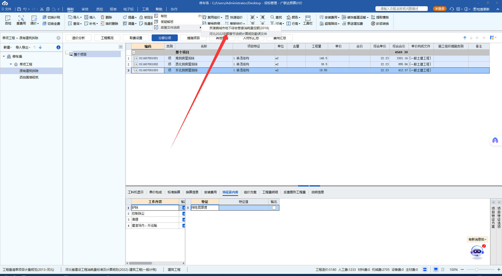Open the 新建 dropdown in project panel
The width and height of the screenshot is (502, 276).
tap(8, 47)
